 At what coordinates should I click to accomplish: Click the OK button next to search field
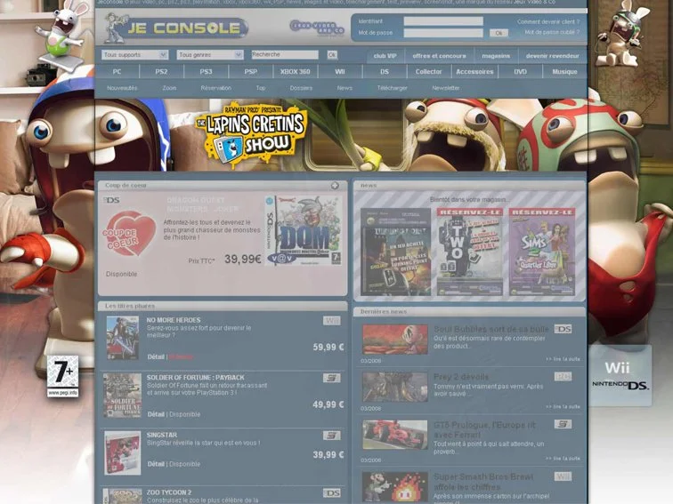[332, 55]
